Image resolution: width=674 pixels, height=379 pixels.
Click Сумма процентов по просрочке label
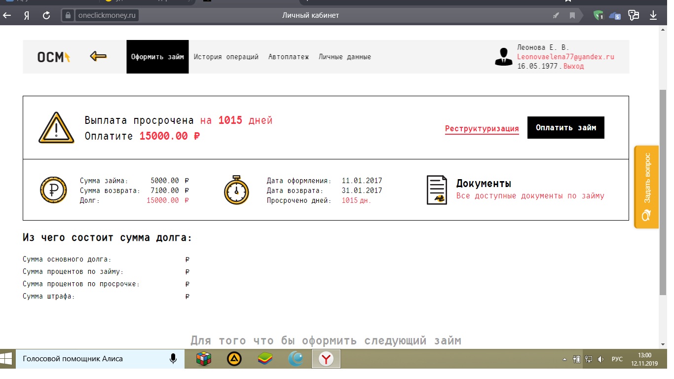coord(81,284)
